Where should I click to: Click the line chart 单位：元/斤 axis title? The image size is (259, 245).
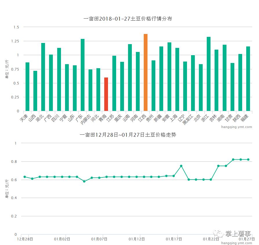tap(7, 189)
